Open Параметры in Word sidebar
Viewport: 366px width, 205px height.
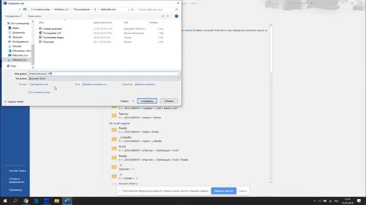tap(15, 190)
